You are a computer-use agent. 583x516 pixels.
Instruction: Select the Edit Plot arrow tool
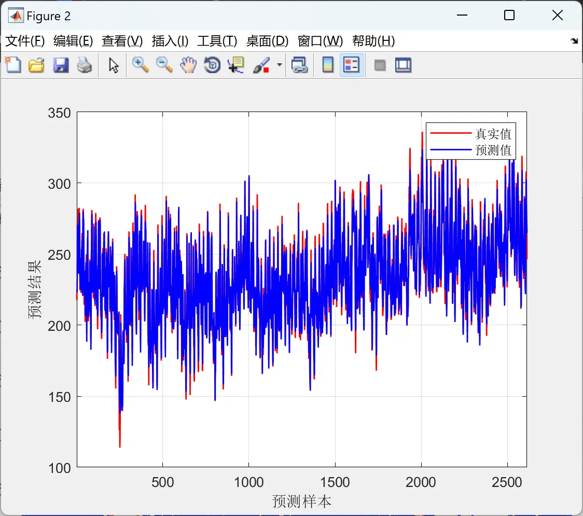(x=114, y=65)
